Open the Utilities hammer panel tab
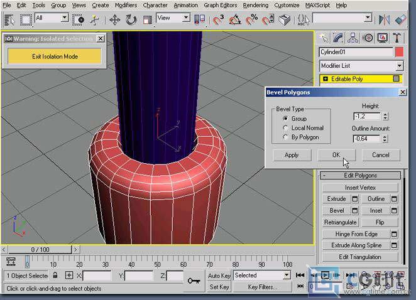The height and width of the screenshot is (300, 416). (397, 38)
